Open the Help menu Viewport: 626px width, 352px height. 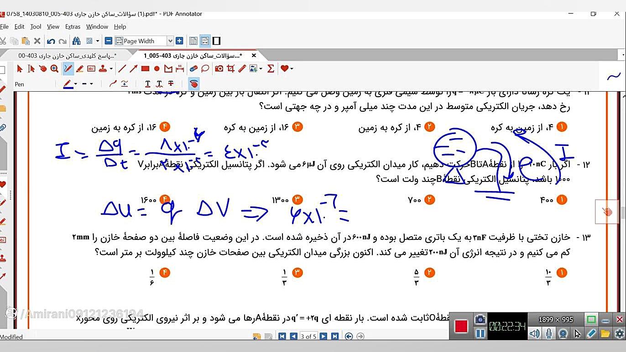(x=120, y=27)
